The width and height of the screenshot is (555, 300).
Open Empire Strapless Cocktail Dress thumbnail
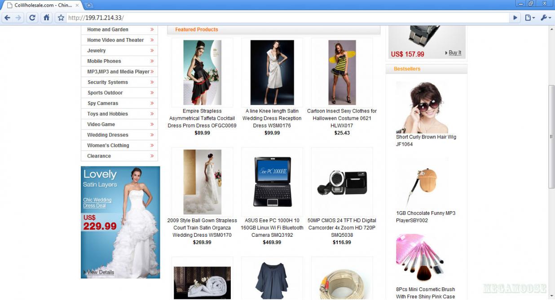pyautogui.click(x=202, y=73)
